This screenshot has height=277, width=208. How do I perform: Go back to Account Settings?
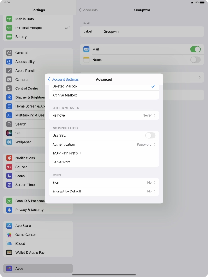63,79
